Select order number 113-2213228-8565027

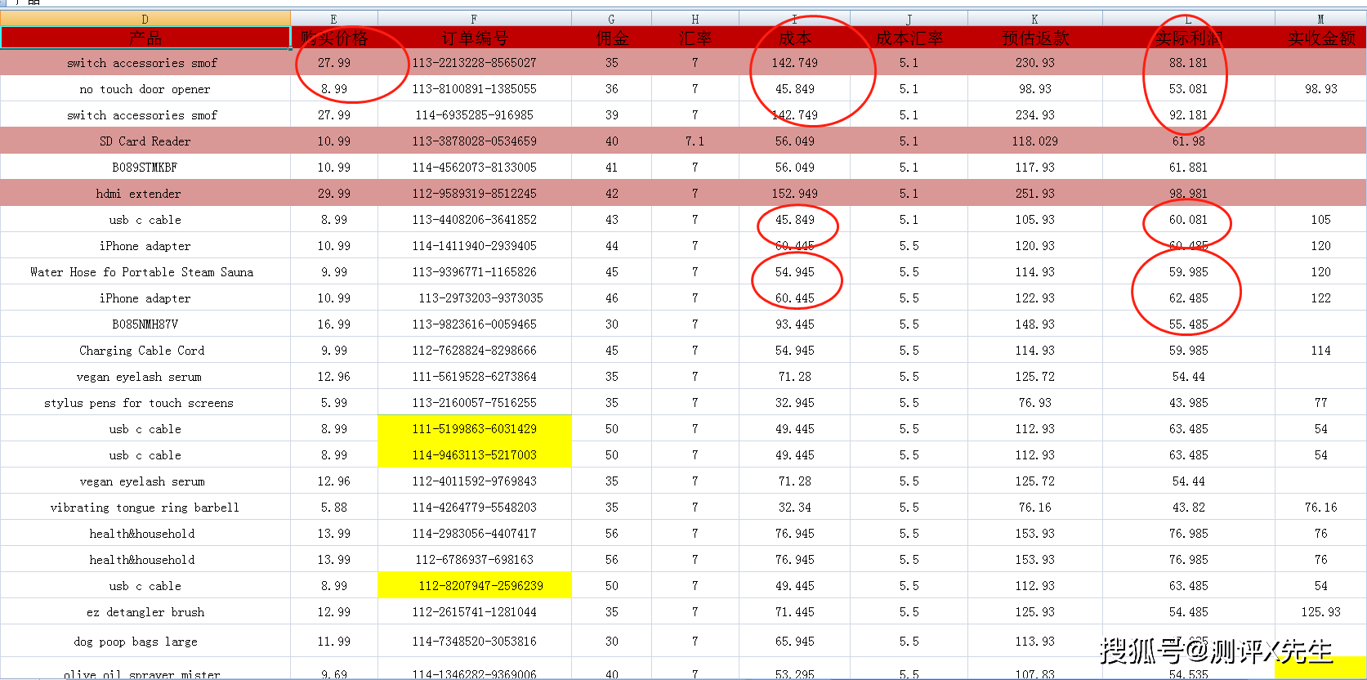click(474, 62)
